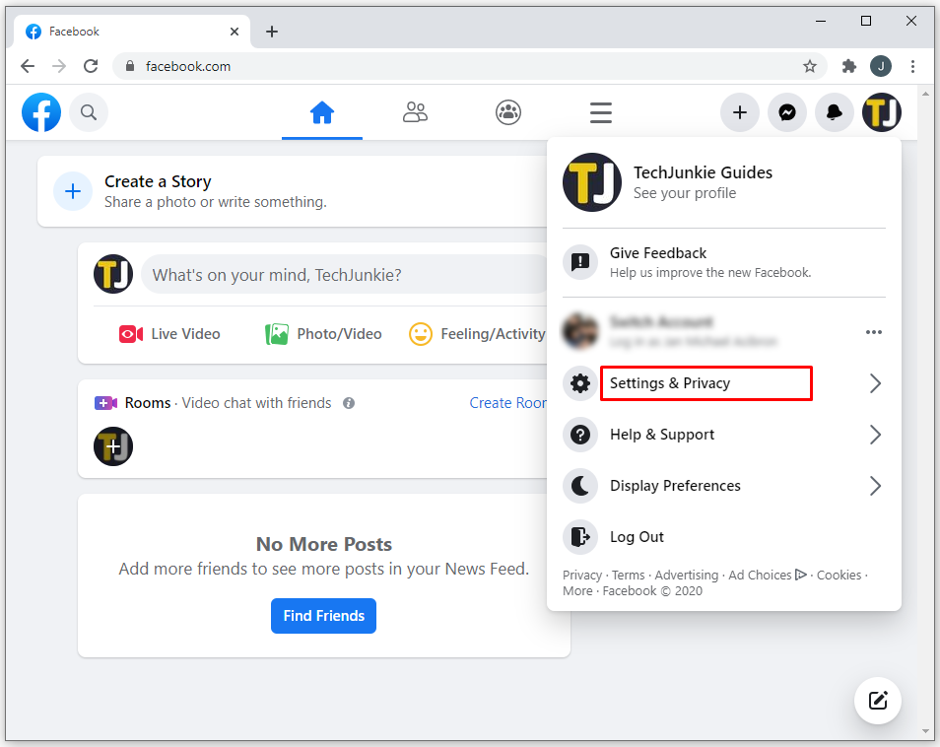This screenshot has height=747, width=940.
Task: Open the Facebook search icon
Action: coord(89,112)
